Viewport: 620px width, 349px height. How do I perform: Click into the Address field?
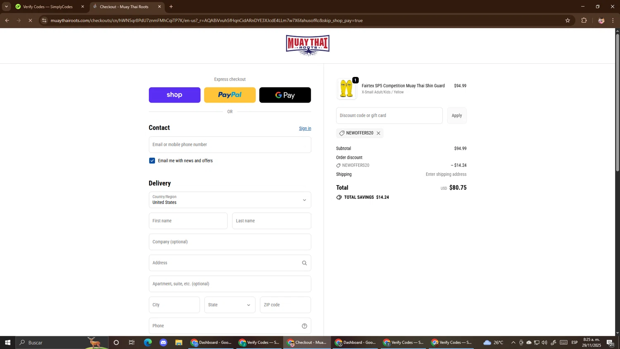pyautogui.click(x=230, y=263)
